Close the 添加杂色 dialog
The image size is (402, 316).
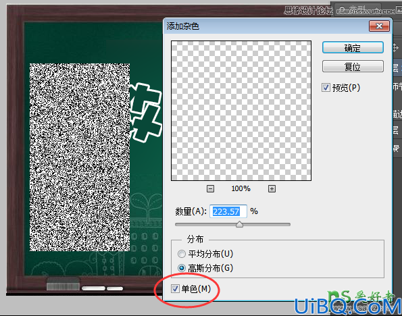379,26
